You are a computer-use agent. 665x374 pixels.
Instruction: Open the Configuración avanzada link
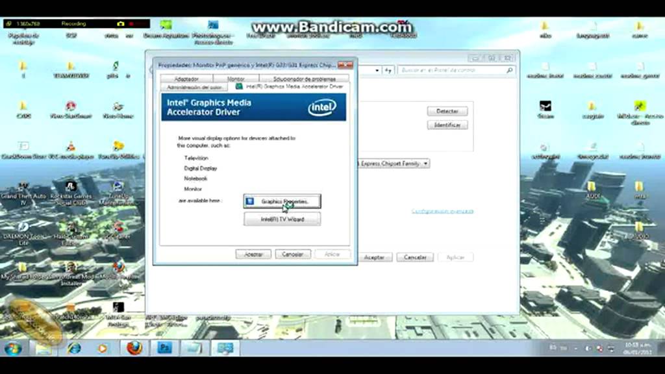click(x=442, y=211)
